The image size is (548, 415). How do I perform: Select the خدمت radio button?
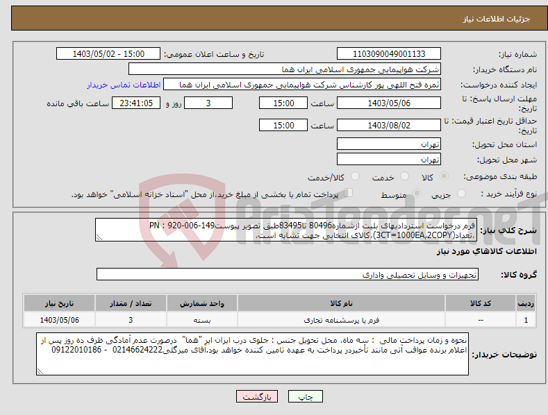click(x=404, y=176)
